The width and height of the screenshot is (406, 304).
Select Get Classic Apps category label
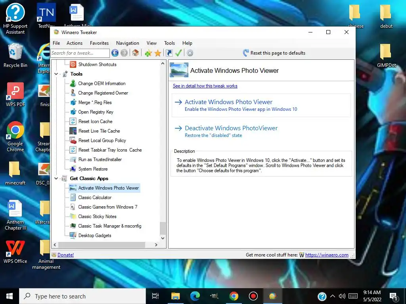[89, 179]
